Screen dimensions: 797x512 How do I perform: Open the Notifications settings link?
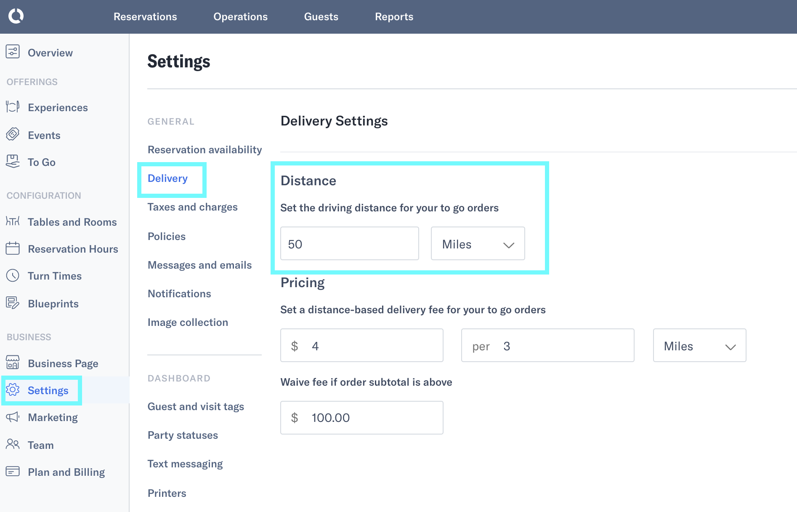tap(179, 293)
